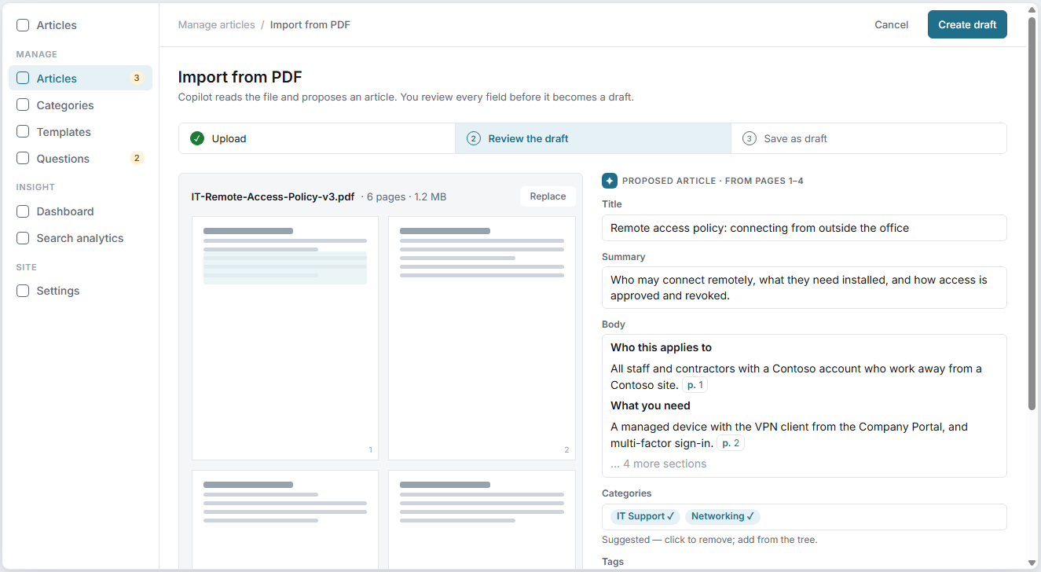Click the Create draft button
The width and height of the screenshot is (1041, 572).
[x=967, y=24]
